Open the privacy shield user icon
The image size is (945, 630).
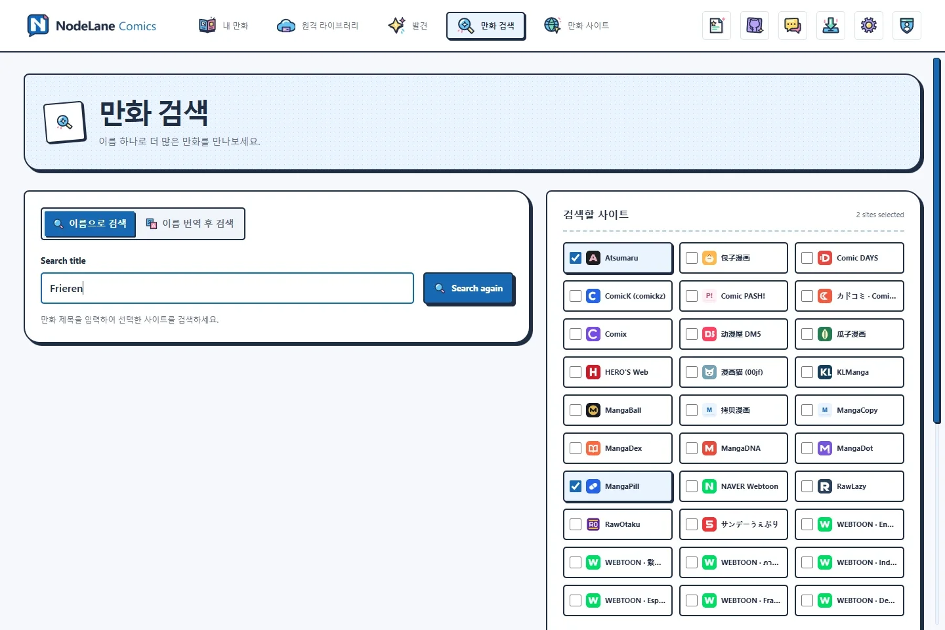pos(906,26)
